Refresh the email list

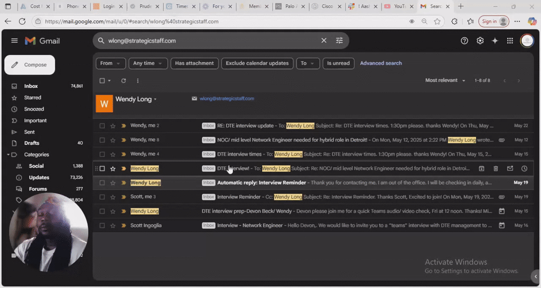coord(123,81)
